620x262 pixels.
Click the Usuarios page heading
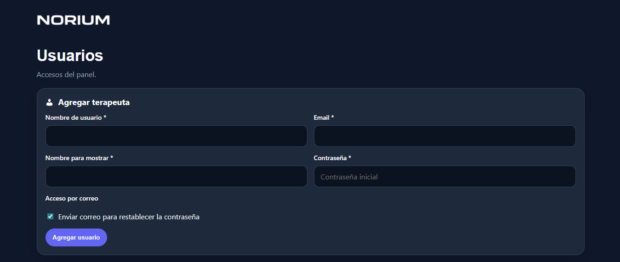(x=70, y=56)
